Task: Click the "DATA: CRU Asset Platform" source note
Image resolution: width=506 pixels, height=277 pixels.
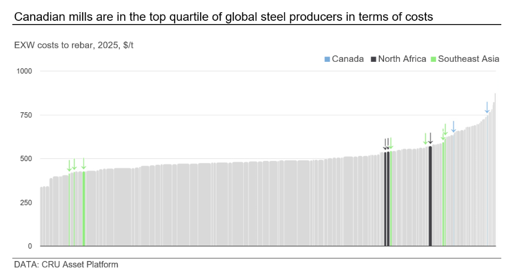Action: click(x=66, y=265)
